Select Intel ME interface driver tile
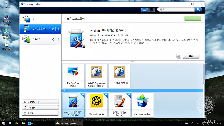This screenshot has width=224, height=126. [73, 105]
